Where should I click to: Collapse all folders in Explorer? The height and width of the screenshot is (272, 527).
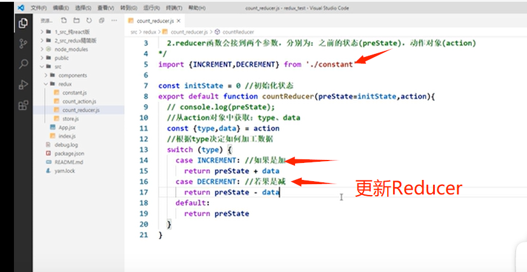(102, 21)
